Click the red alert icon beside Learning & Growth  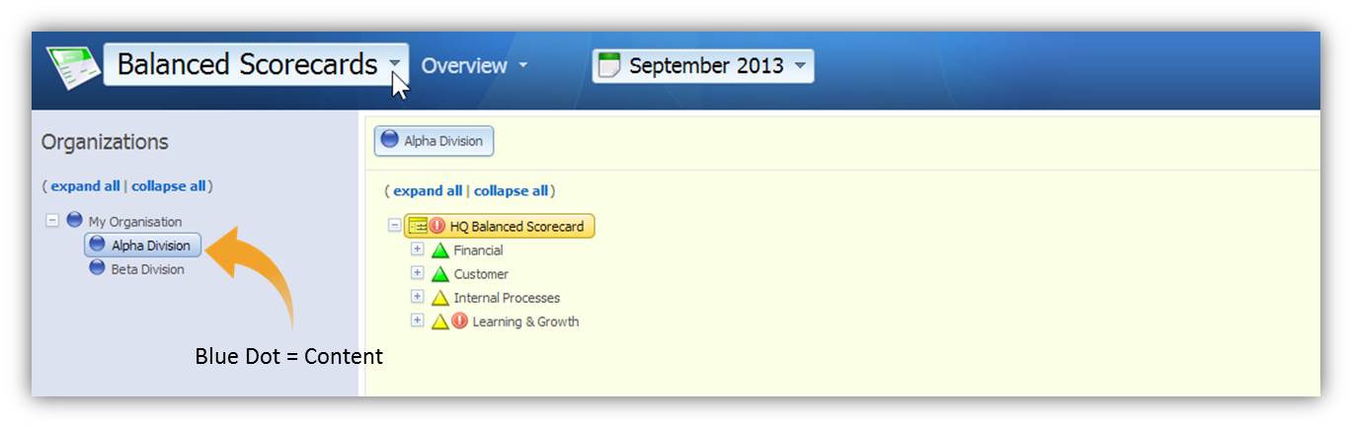(x=459, y=321)
